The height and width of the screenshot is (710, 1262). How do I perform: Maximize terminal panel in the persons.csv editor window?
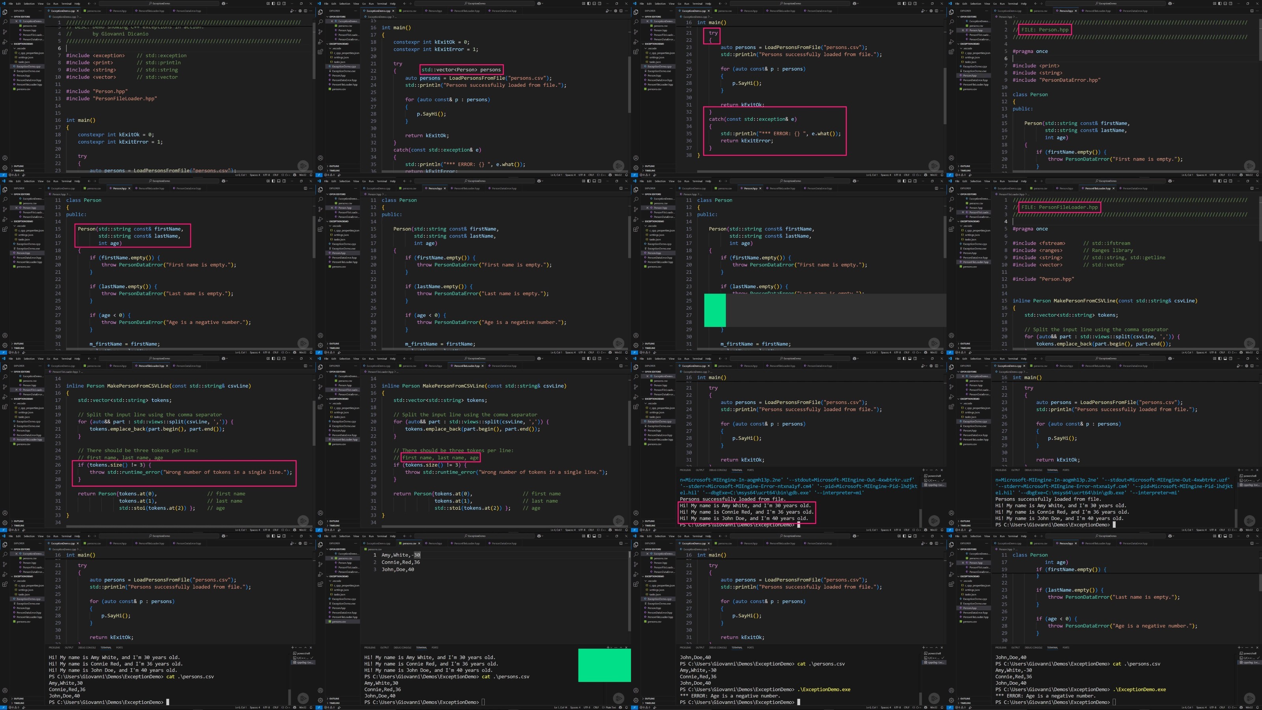point(621,648)
